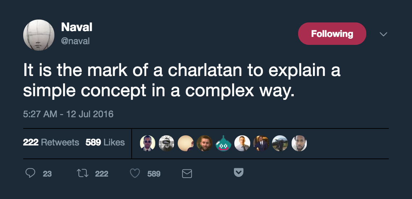Expand the tweet options chevron
This screenshot has height=199, width=412.
click(383, 34)
